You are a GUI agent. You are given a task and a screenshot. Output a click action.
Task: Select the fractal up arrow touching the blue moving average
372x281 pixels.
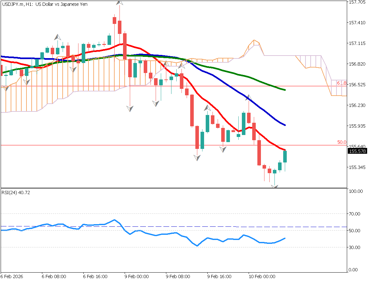[249, 98]
